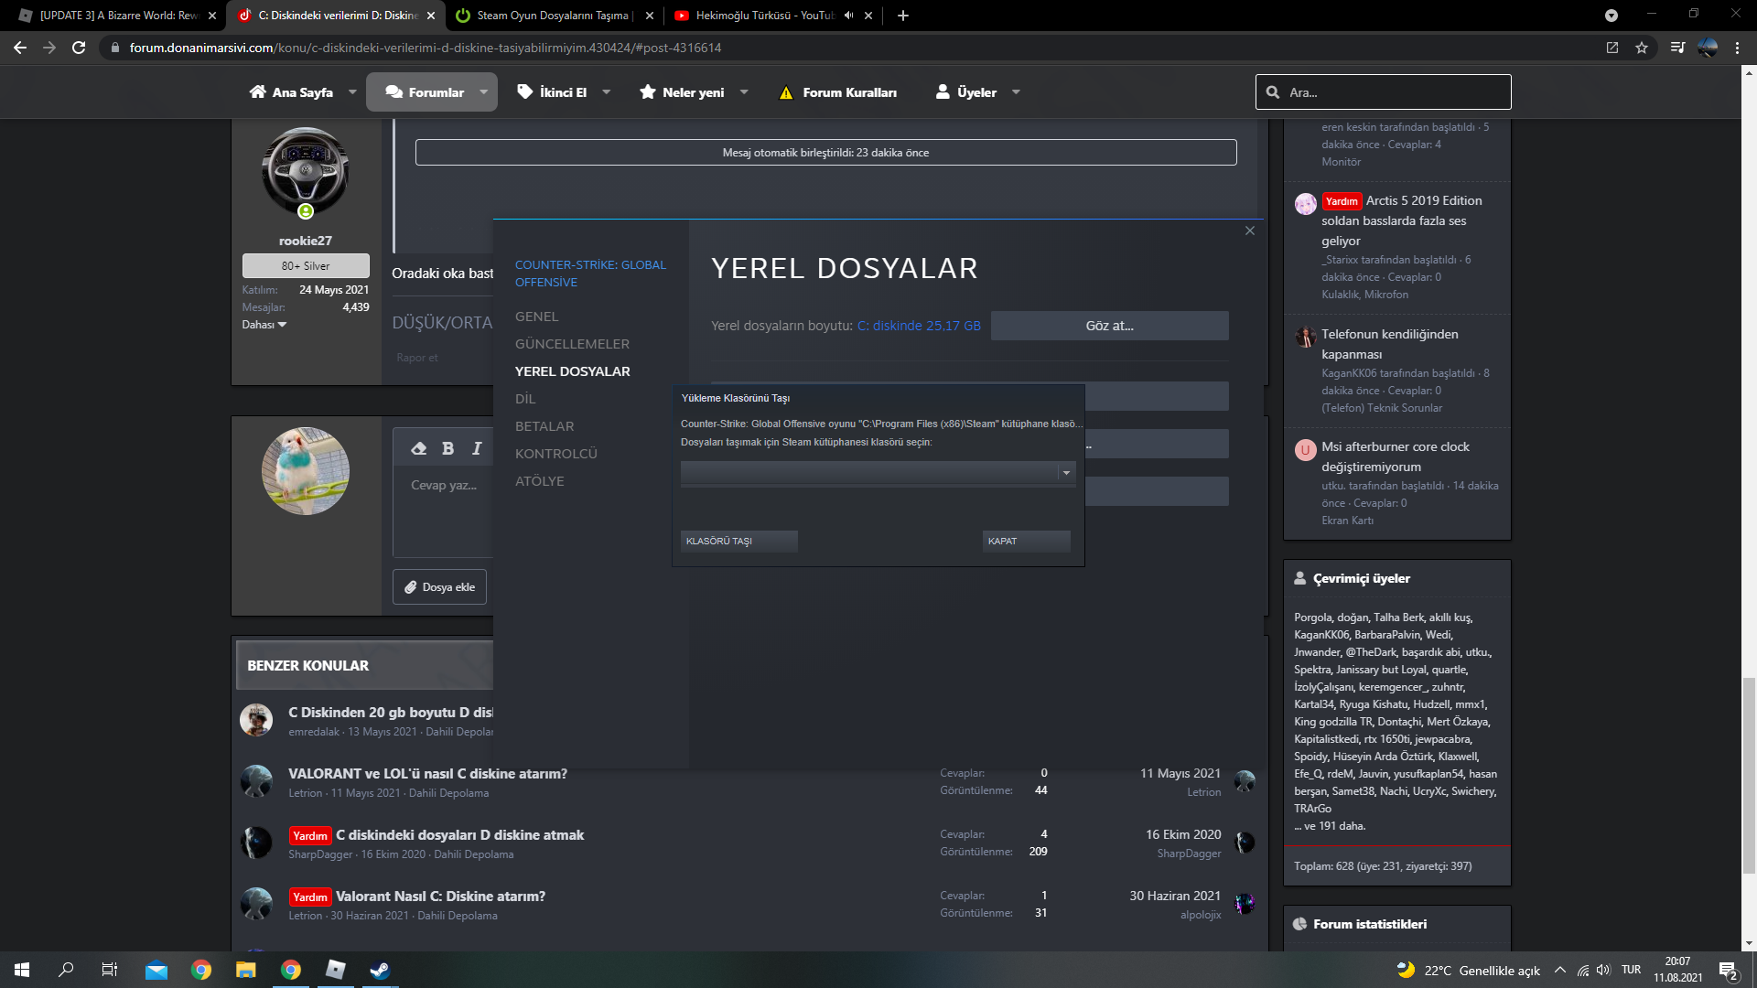Expand Neler yeni dropdown arrow
Image resolution: width=1757 pixels, height=988 pixels.
pyautogui.click(x=744, y=92)
